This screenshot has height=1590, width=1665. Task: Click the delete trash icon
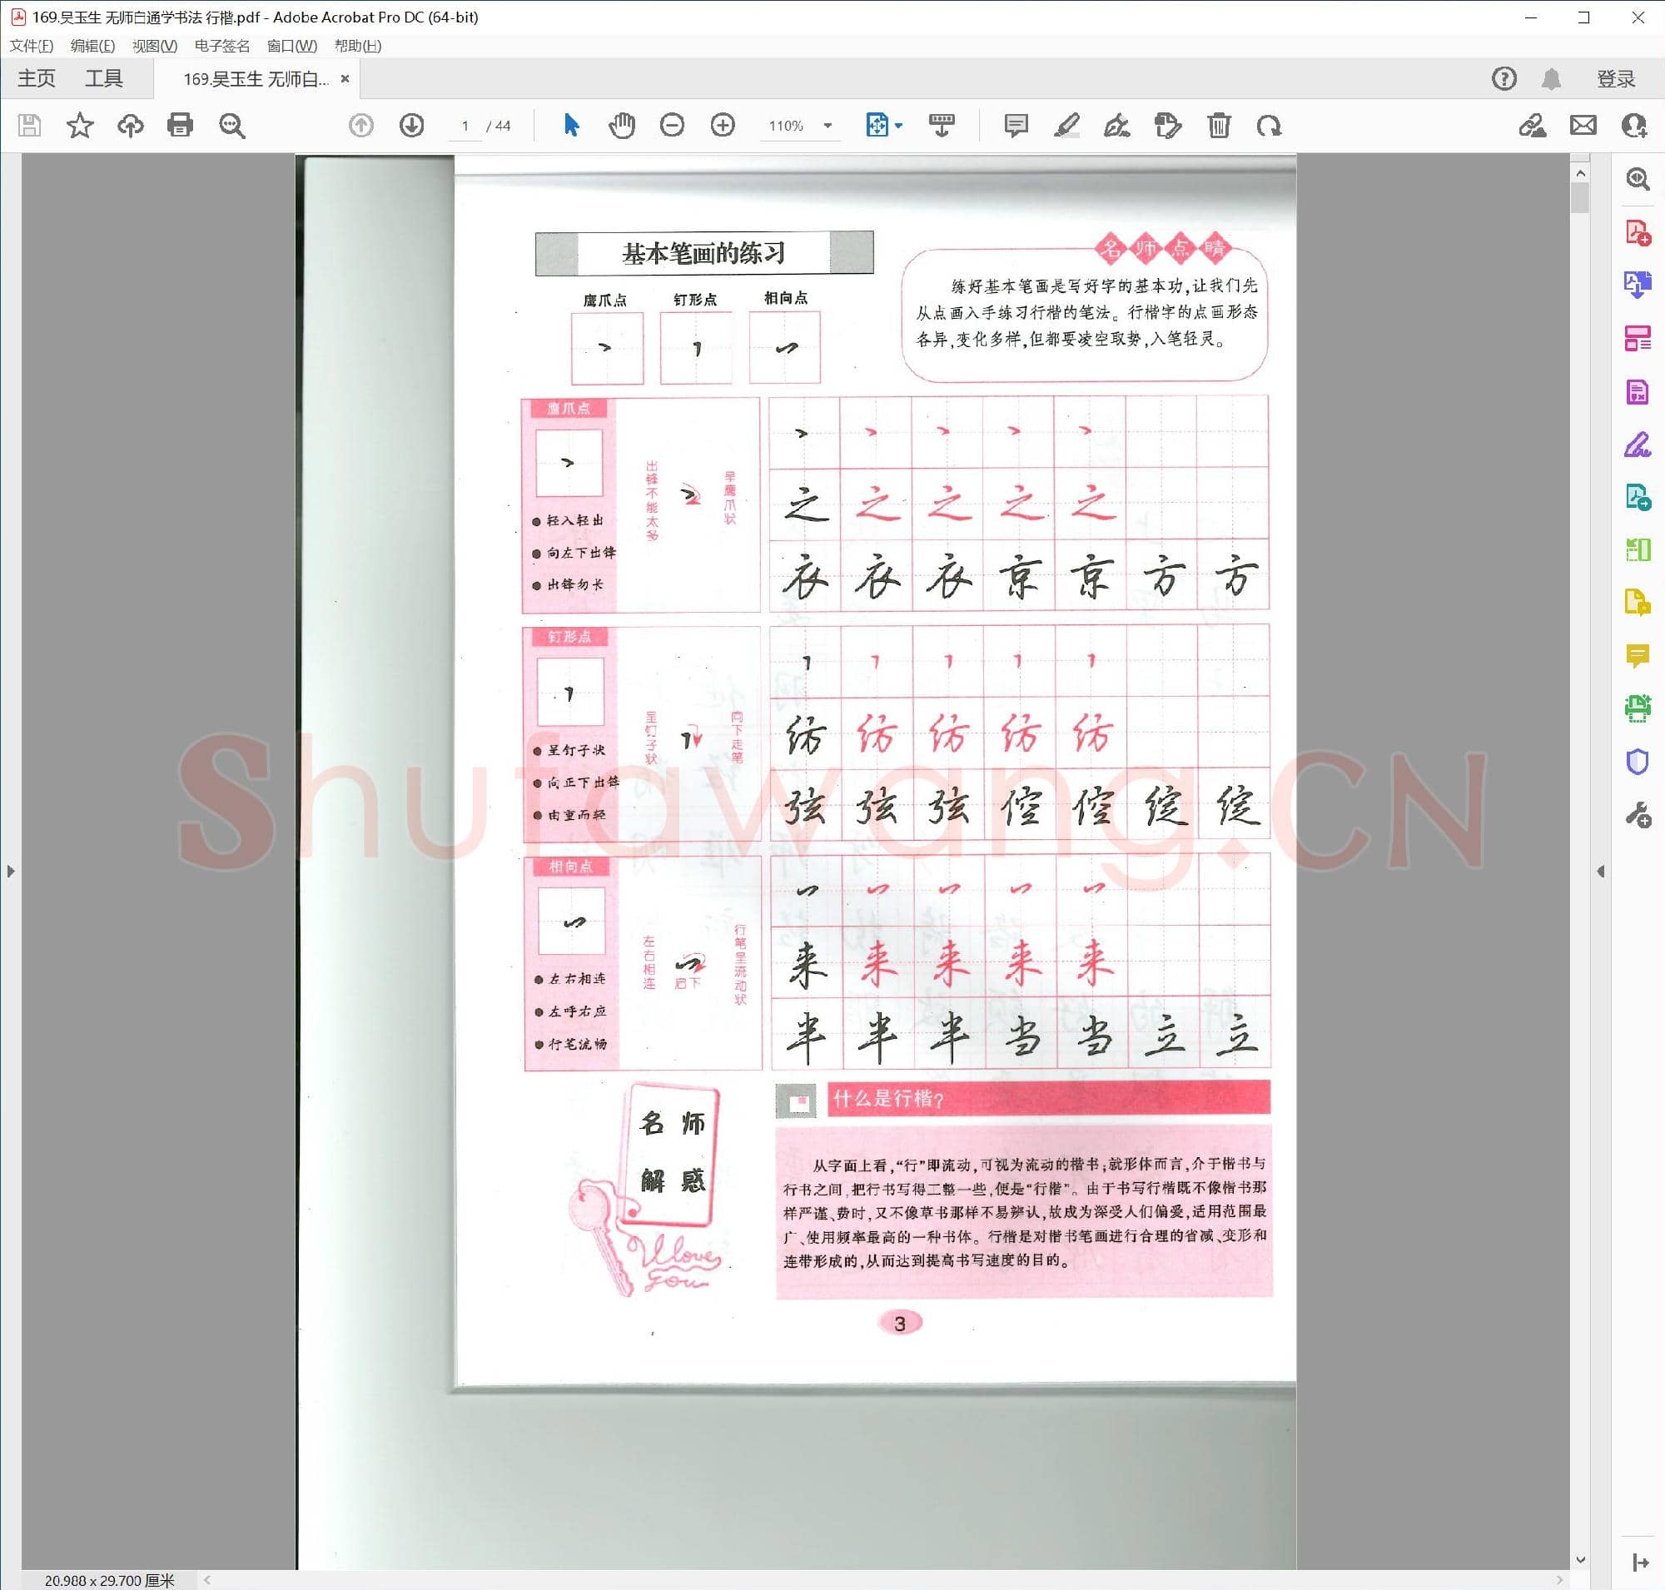click(x=1218, y=126)
